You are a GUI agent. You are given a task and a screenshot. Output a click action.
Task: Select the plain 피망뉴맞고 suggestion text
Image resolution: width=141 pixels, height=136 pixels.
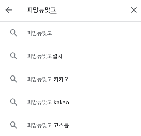click(40, 33)
